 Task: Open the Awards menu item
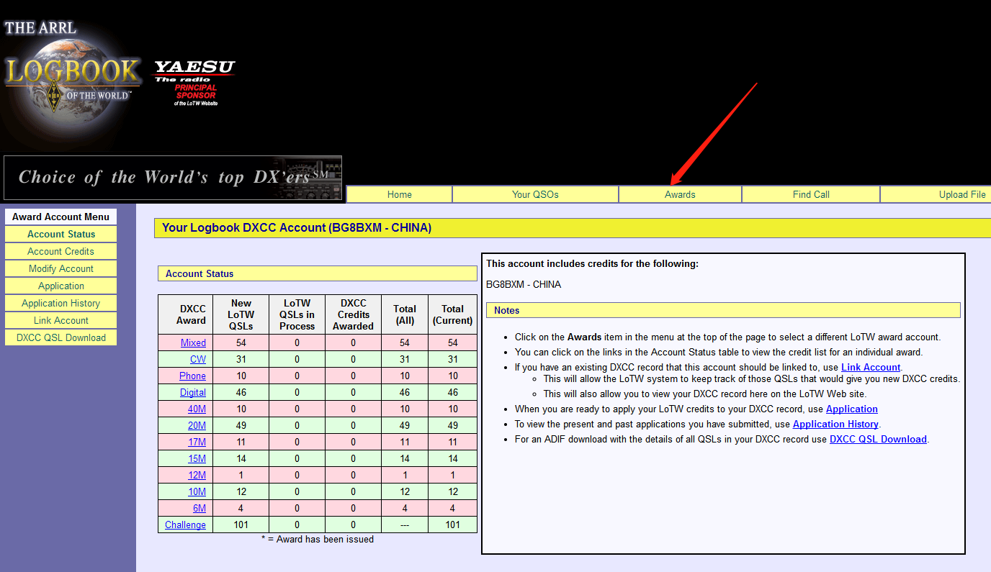pyautogui.click(x=680, y=194)
